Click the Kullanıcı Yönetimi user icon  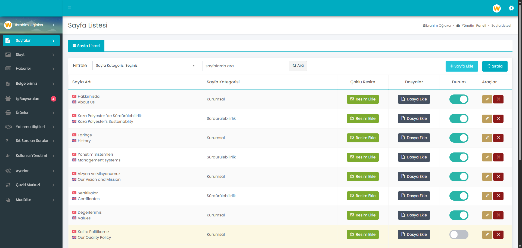pos(8,156)
